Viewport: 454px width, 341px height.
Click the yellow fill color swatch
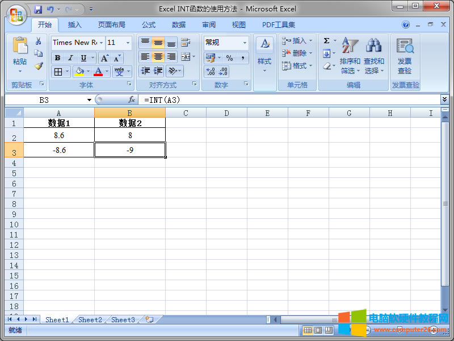tap(79, 72)
